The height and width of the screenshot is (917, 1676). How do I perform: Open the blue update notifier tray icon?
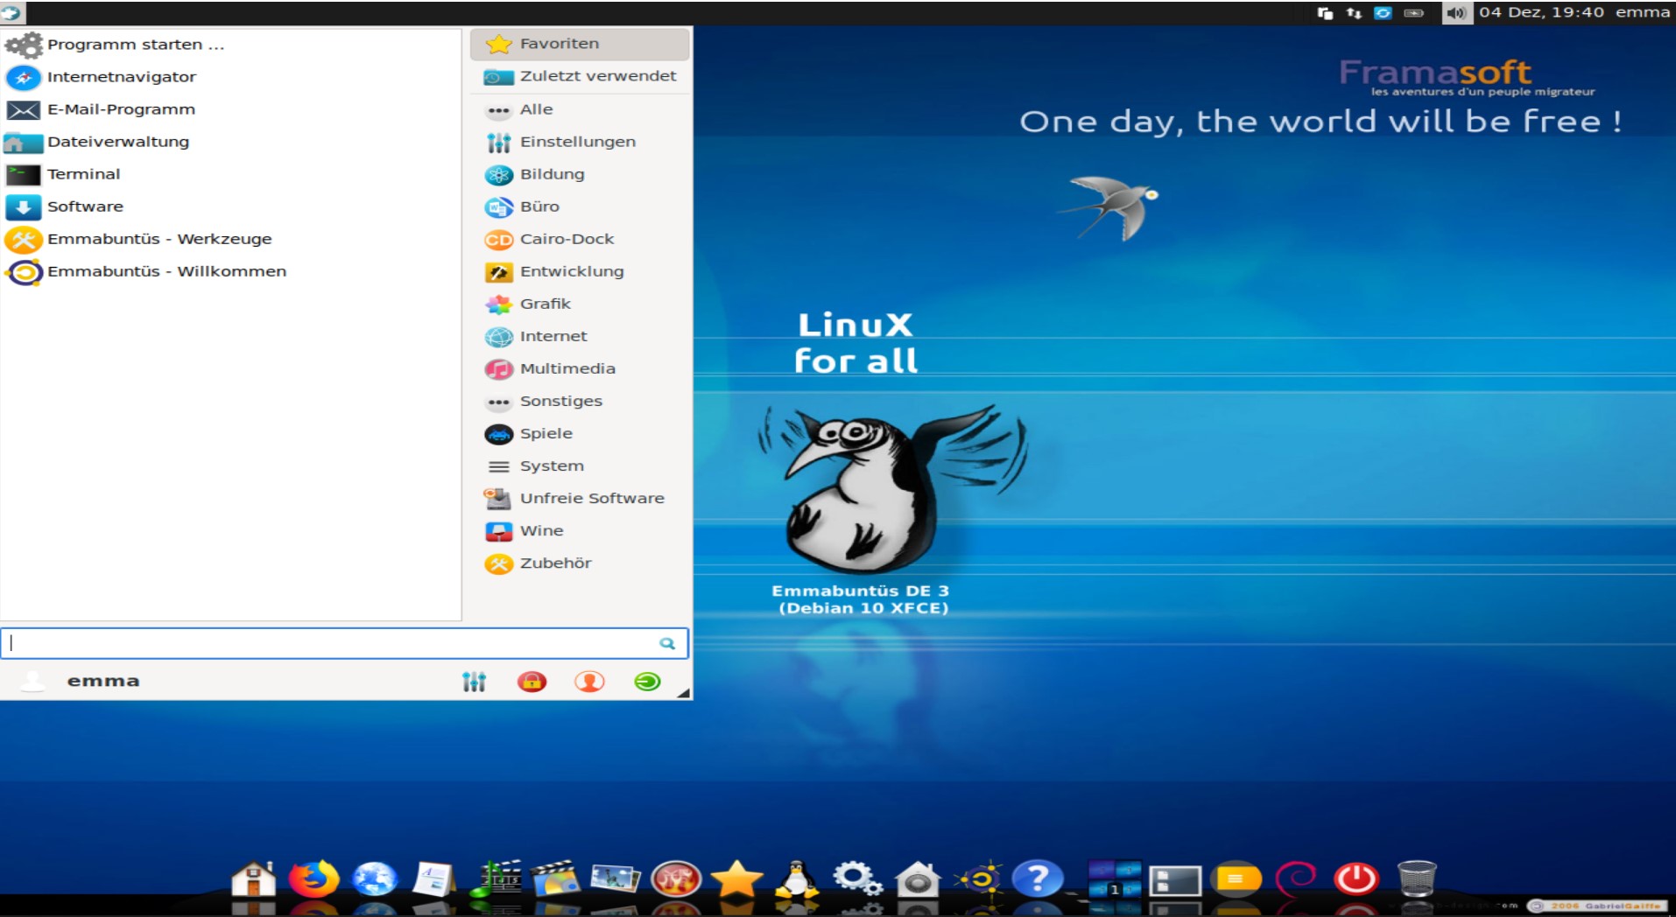point(1383,13)
